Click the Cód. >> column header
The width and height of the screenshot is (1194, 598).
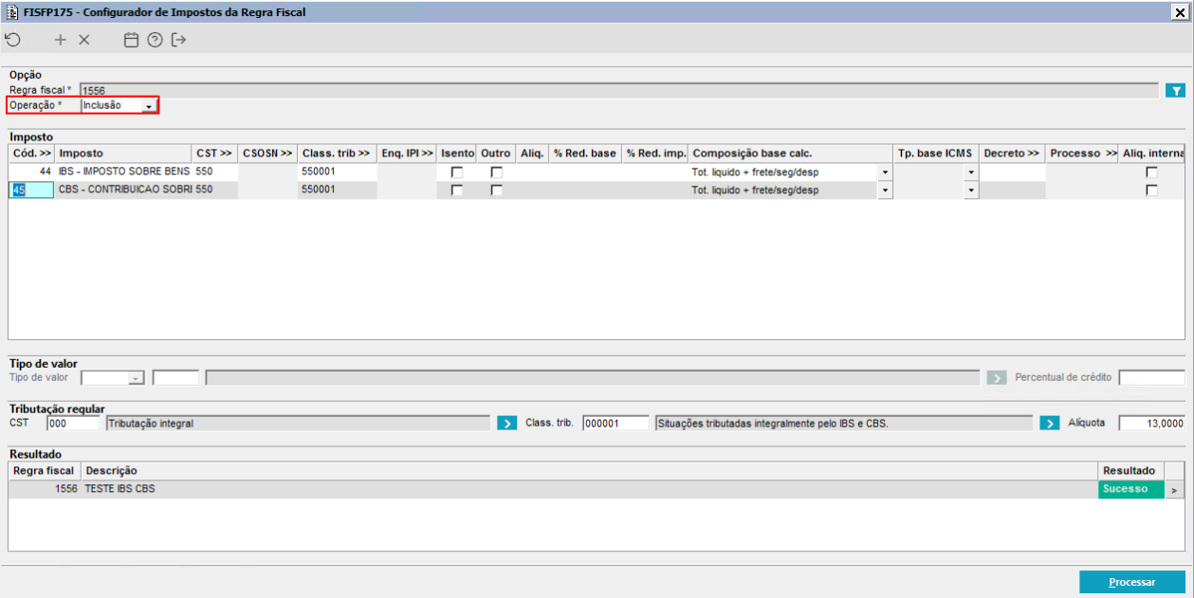tap(32, 153)
